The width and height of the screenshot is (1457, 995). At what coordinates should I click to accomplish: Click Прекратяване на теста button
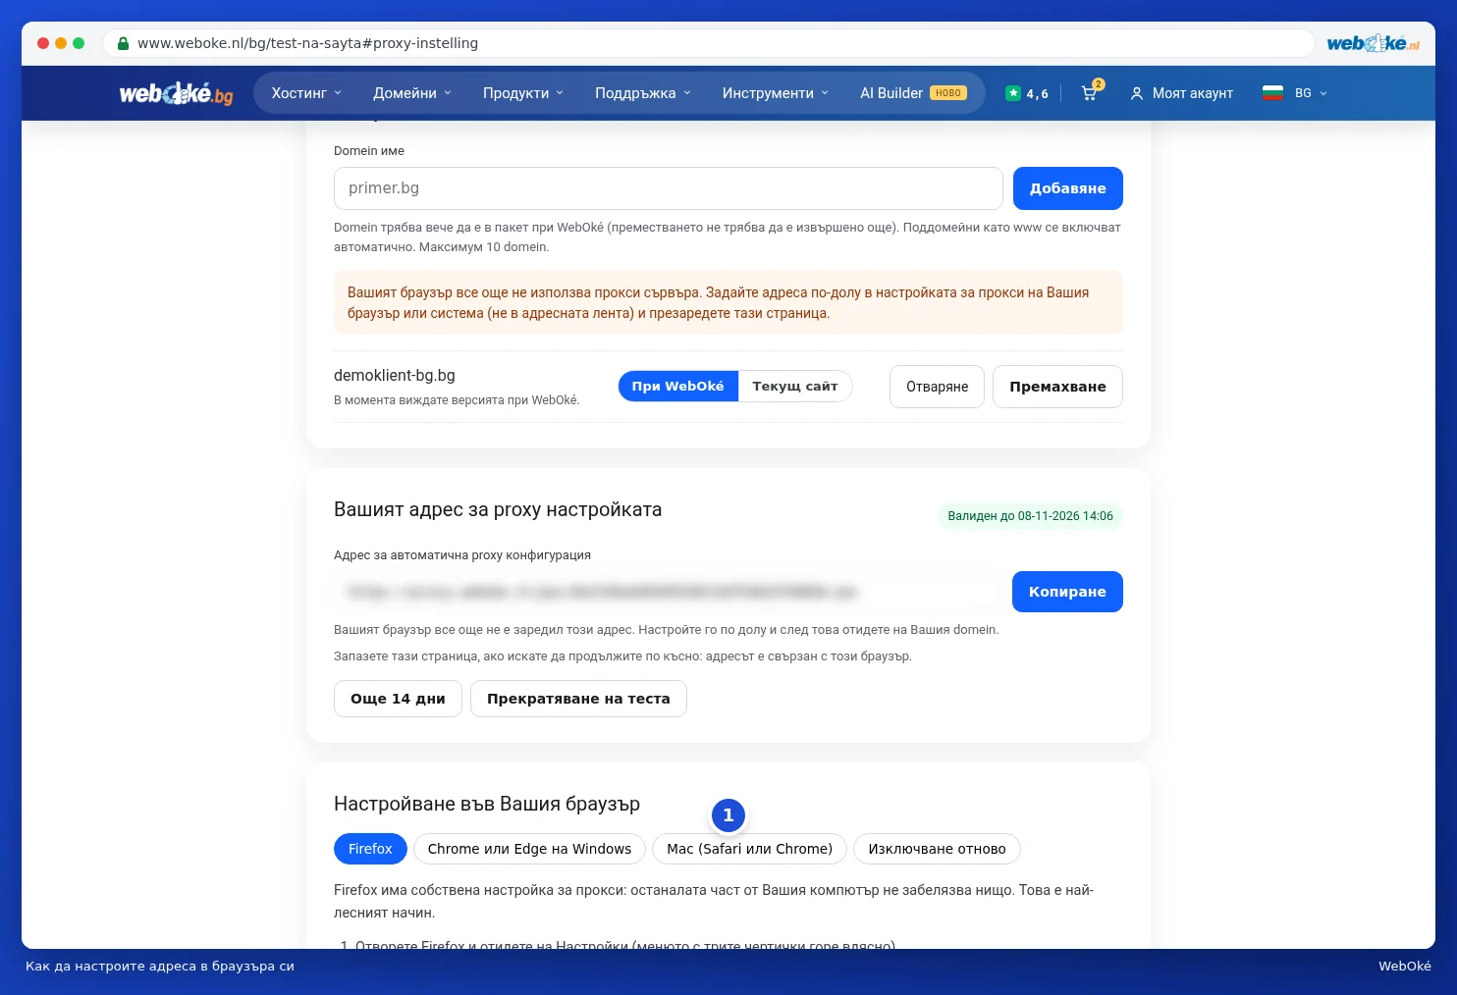pos(578,699)
